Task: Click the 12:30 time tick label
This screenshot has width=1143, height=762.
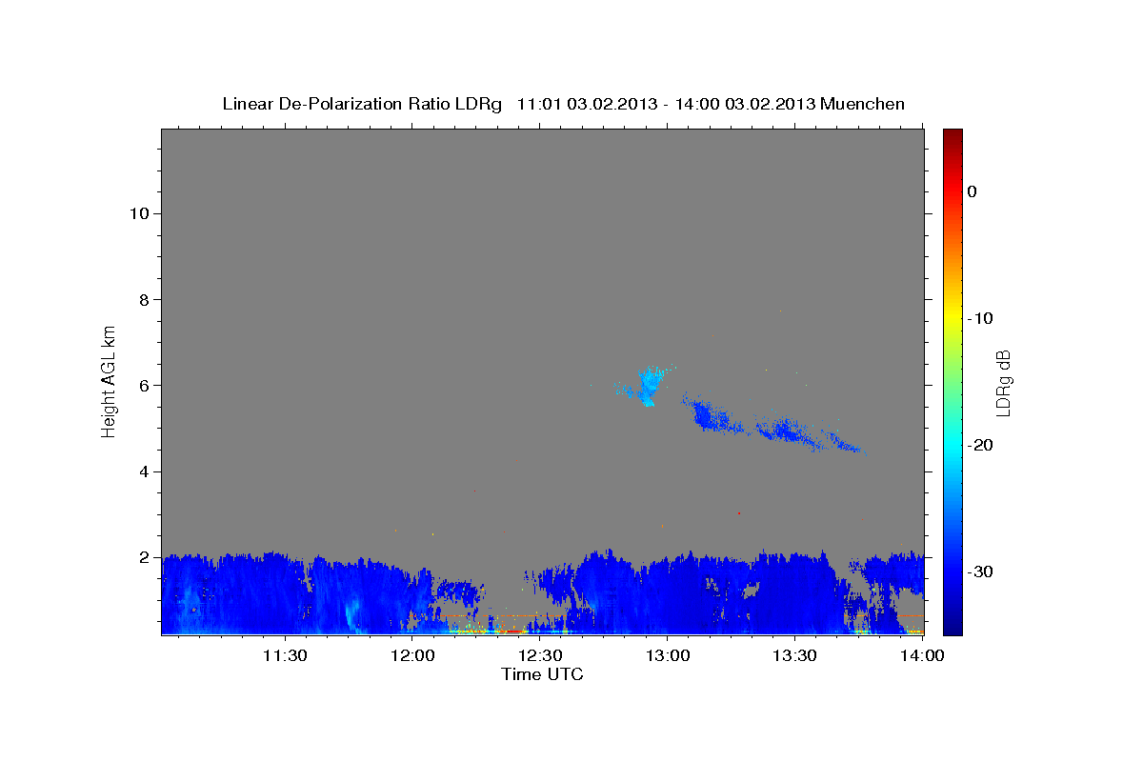Action: (x=541, y=655)
